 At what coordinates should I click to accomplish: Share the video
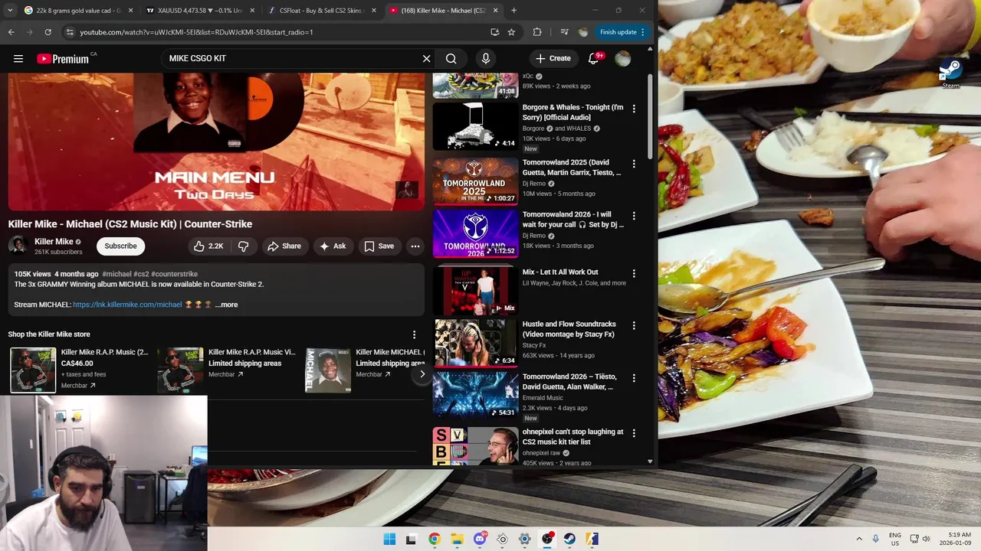point(284,246)
